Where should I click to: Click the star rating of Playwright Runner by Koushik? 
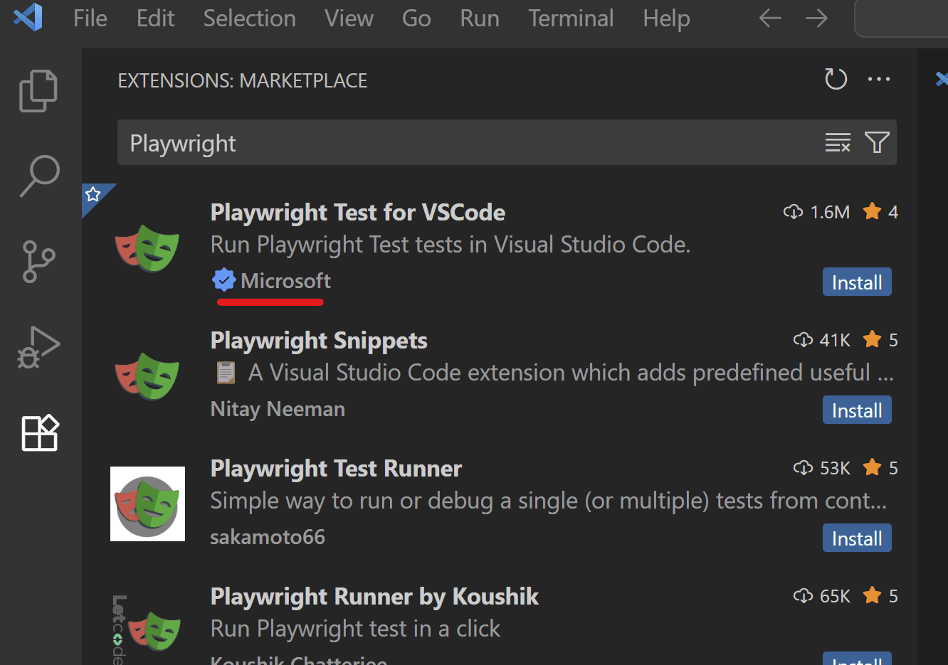880,596
